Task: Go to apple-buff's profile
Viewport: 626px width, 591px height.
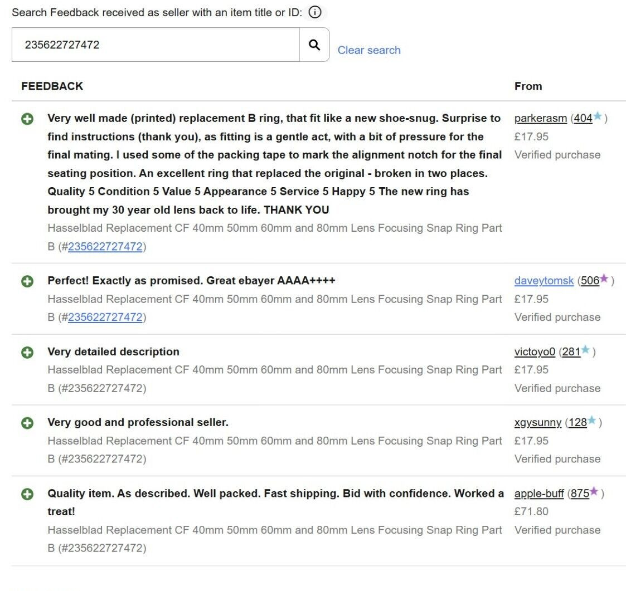Action: (x=539, y=494)
